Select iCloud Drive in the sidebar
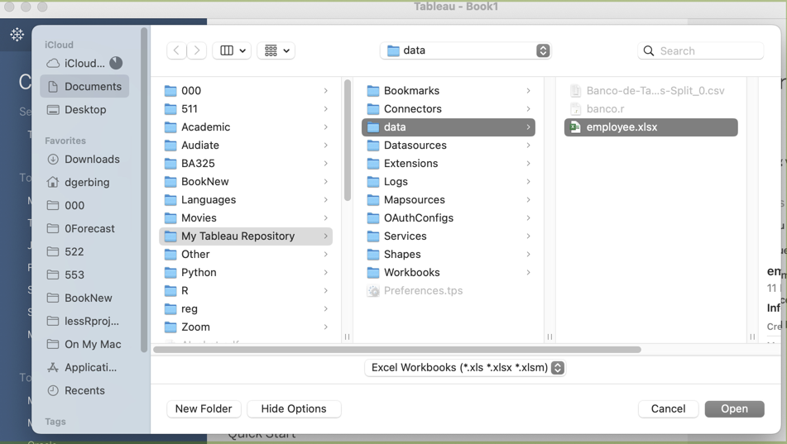The width and height of the screenshot is (787, 444). point(84,64)
